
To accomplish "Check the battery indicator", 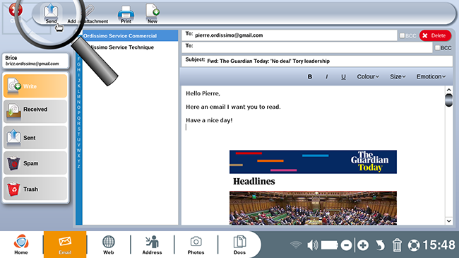I will 330,245.
